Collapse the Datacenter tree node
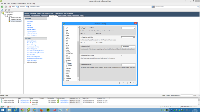The image size is (200, 112). point(3,14)
